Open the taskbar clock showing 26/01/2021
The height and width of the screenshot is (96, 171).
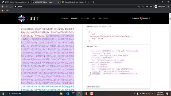pyautogui.click(x=160, y=94)
